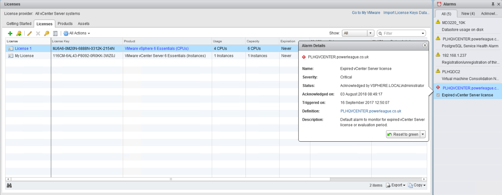Image resolution: width=502 pixels, height=195 pixels.
Task: Open the License 1 link
Action: (23, 49)
